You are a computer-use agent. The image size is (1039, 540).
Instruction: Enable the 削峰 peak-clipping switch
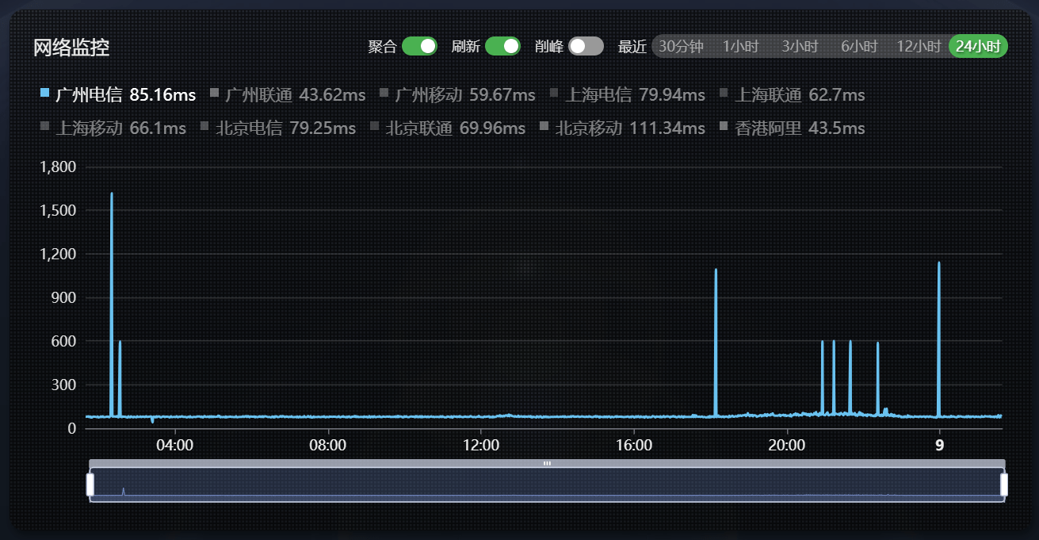coord(586,46)
